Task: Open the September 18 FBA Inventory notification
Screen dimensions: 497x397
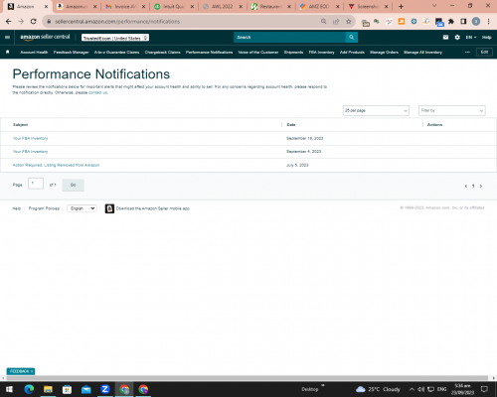Action: coord(30,138)
